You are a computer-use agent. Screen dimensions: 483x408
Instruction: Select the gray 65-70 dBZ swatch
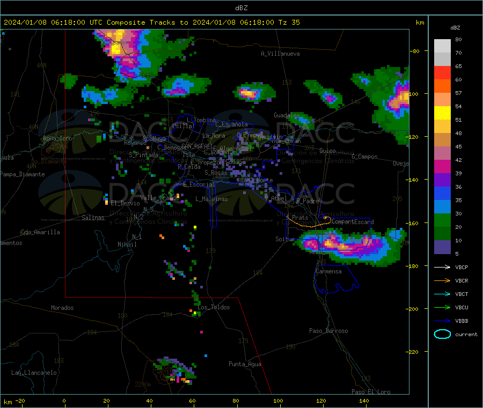442,60
